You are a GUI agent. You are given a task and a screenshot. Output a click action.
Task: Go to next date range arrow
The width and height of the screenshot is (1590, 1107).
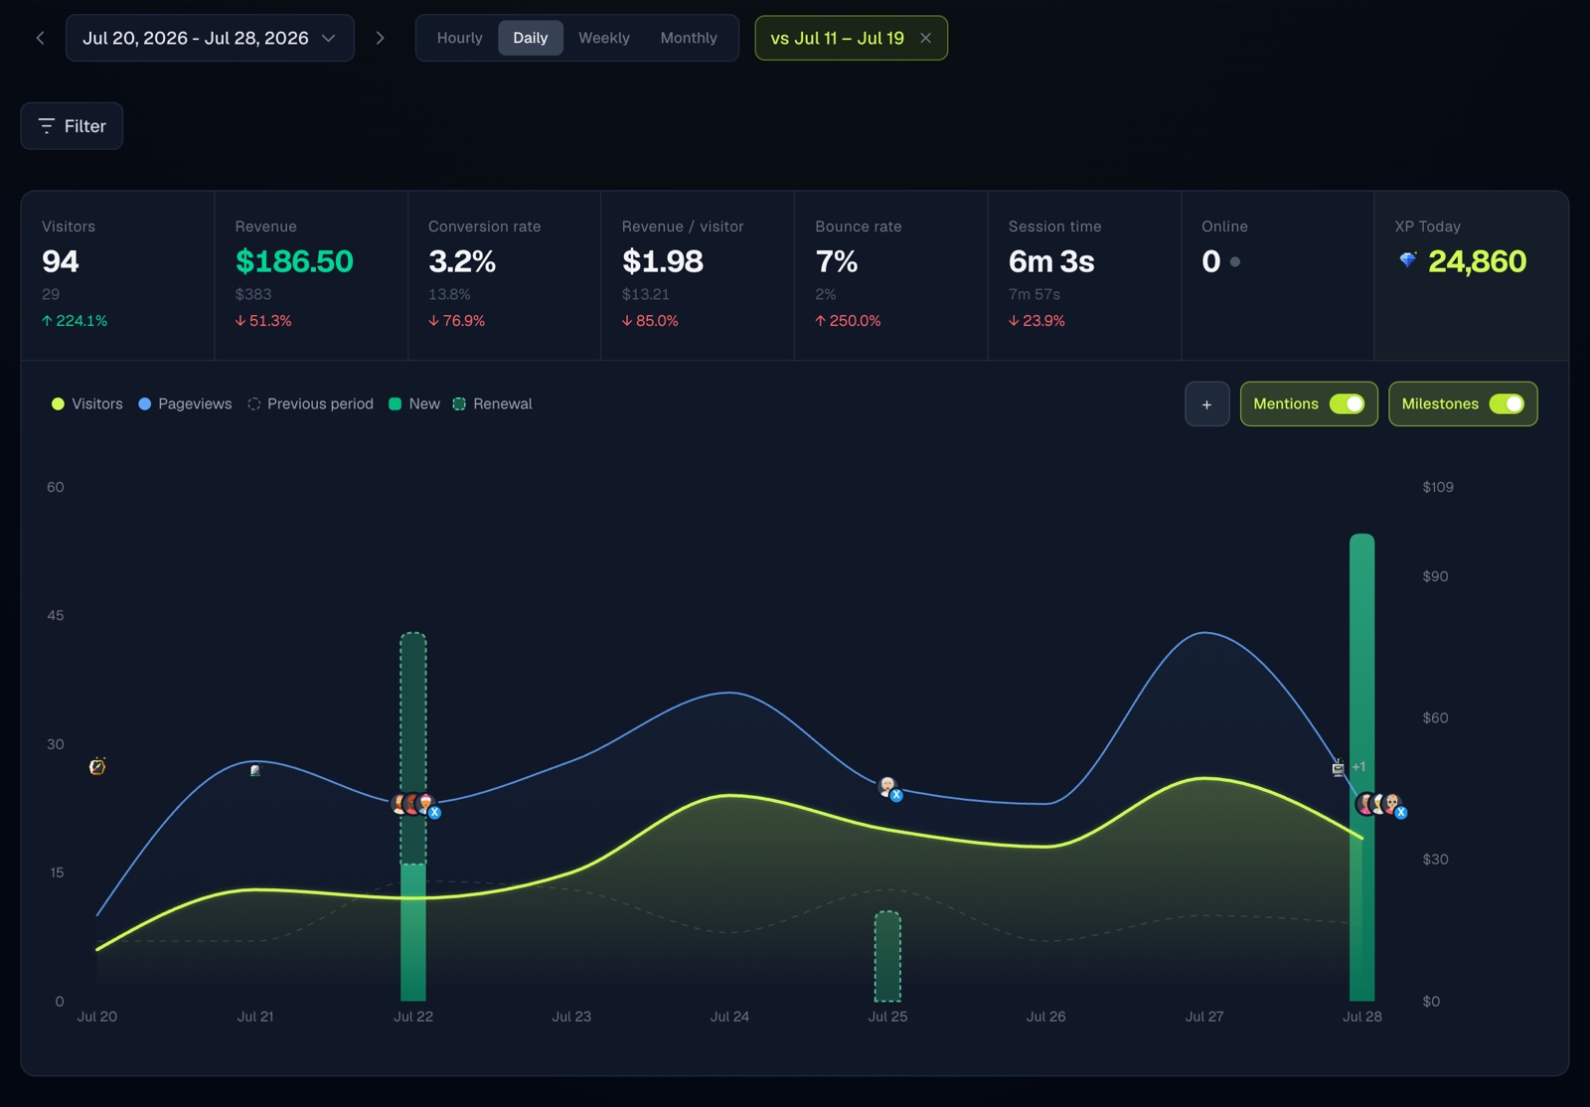pyautogui.click(x=380, y=38)
